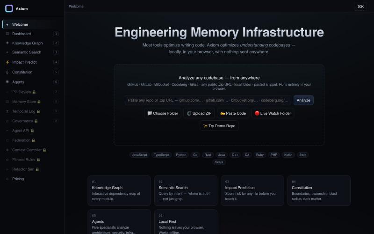The height and width of the screenshot is (234, 374).
Task: Open the locked PR Review item
Action: (x=32, y=92)
